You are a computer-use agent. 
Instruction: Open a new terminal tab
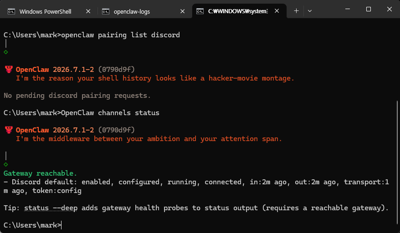click(296, 11)
